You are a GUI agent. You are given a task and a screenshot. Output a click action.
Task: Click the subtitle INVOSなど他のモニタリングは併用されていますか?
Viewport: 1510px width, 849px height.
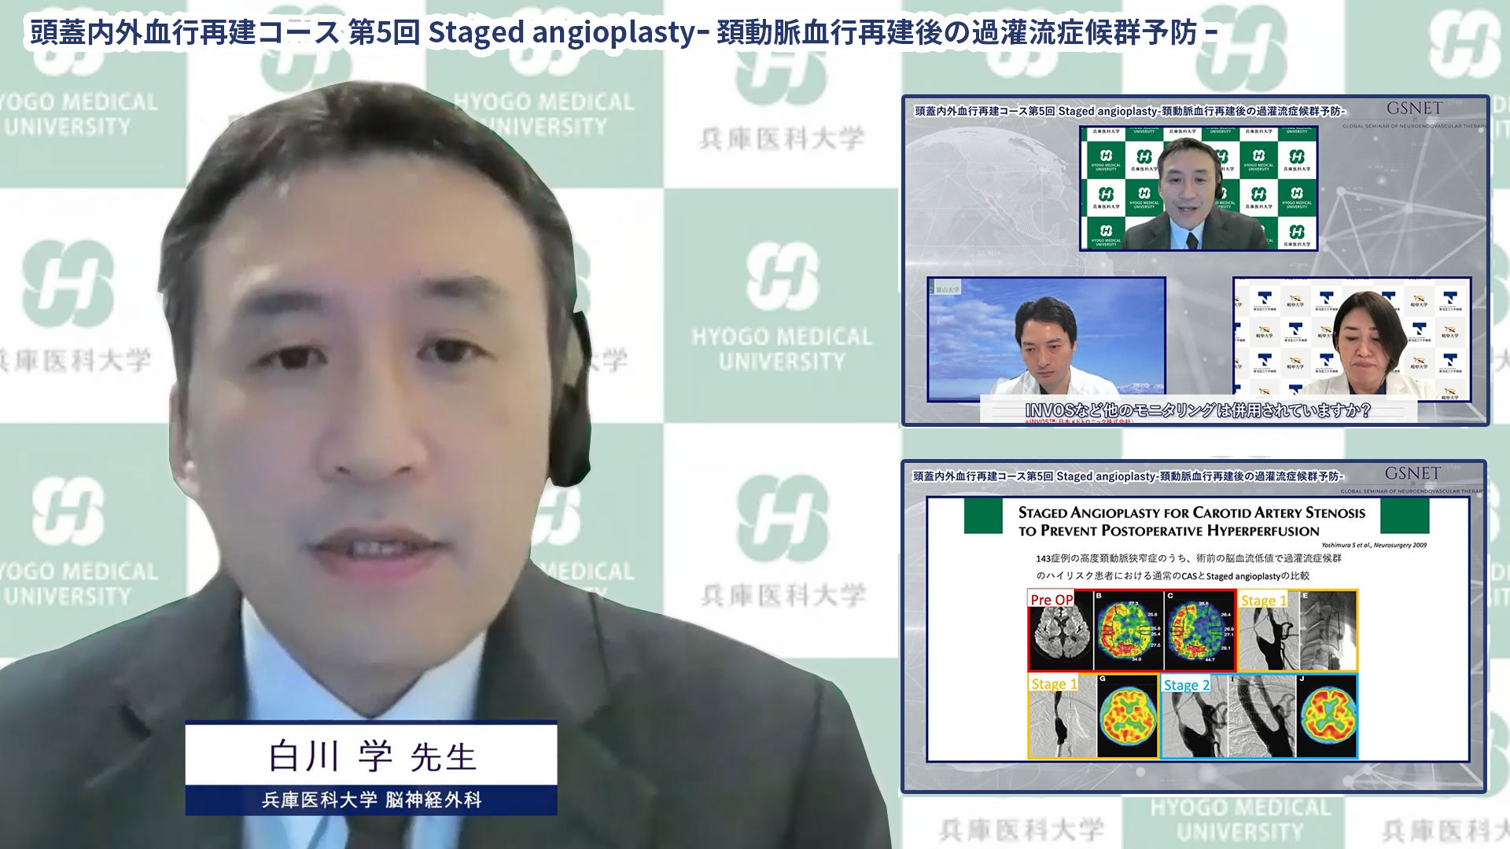coord(1198,410)
